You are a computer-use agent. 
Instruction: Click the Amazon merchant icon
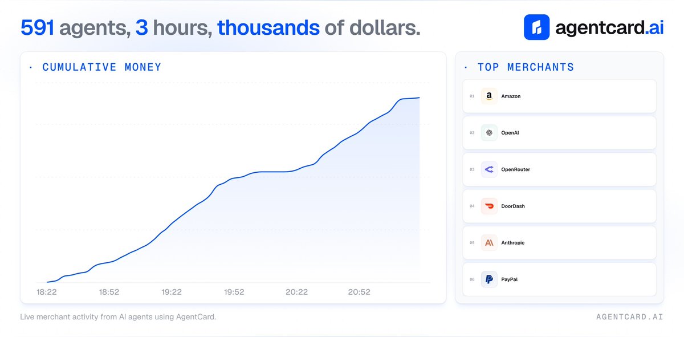click(489, 96)
